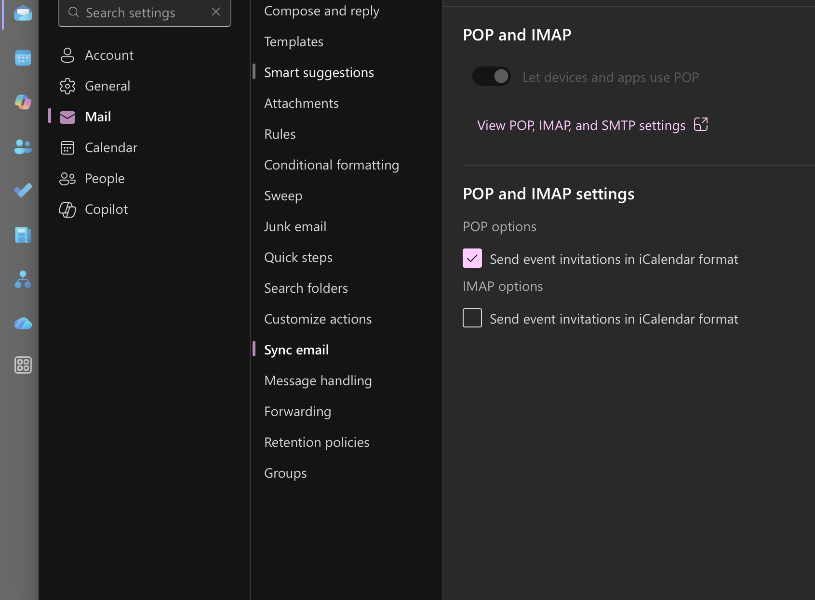Open Sweep settings
The height and width of the screenshot is (600, 815).
tap(283, 196)
